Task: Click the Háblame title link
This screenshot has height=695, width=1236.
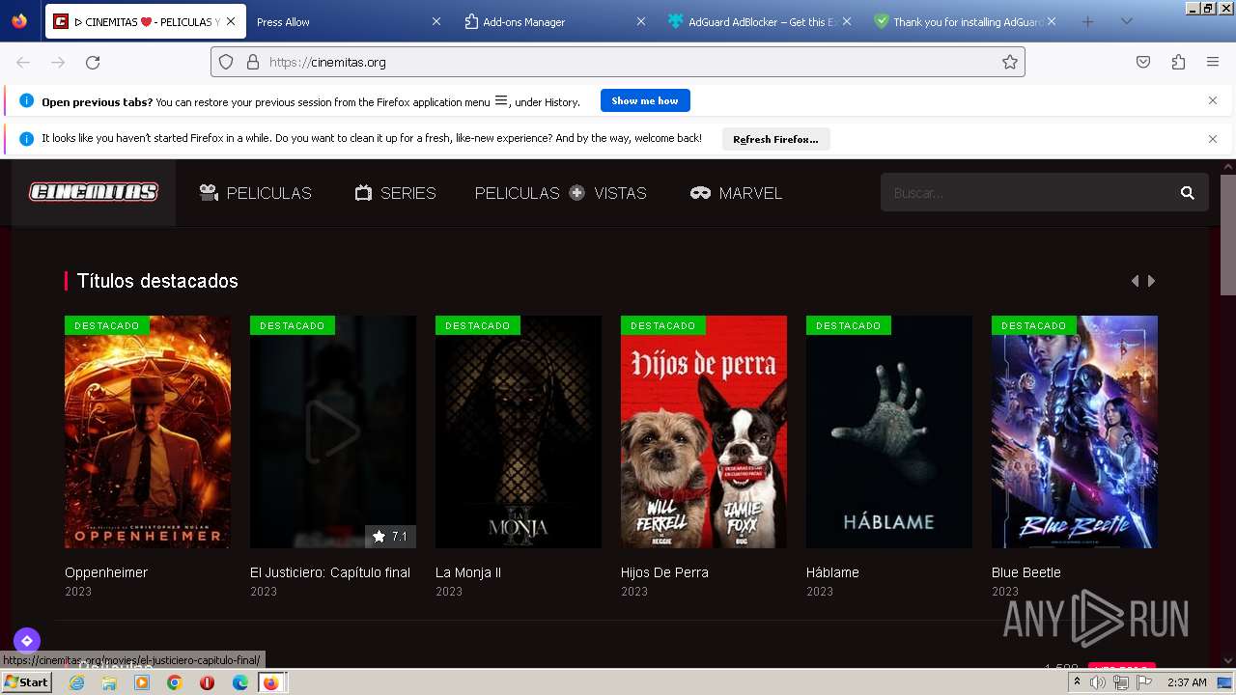Action: [x=832, y=572]
